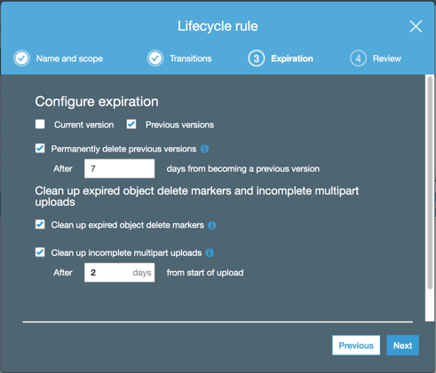This screenshot has height=373, width=436.
Task: Go to the Name and scope step
Action: 69,58
